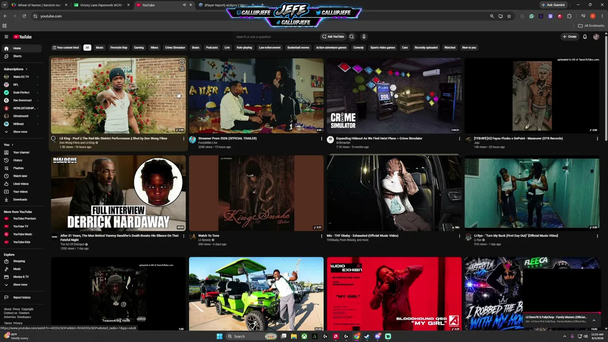608x342 pixels.
Task: Open History in the sidebar
Action: (22, 160)
